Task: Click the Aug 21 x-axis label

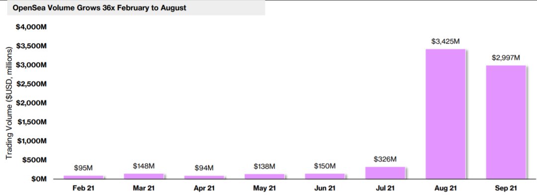Action: coord(445,188)
